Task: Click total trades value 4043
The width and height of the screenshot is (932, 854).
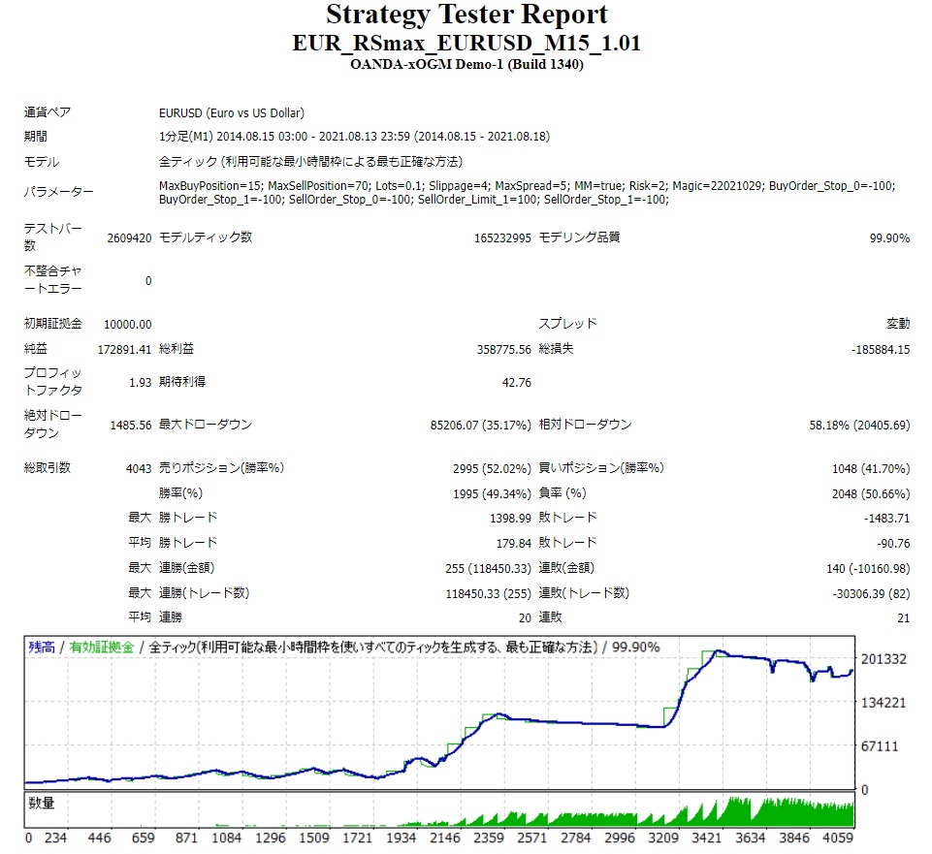Action: coord(139,469)
